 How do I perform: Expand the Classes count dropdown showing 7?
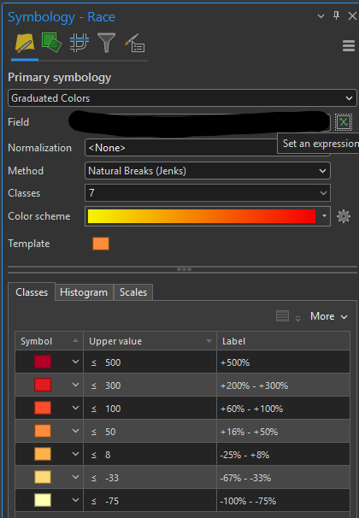pos(208,193)
